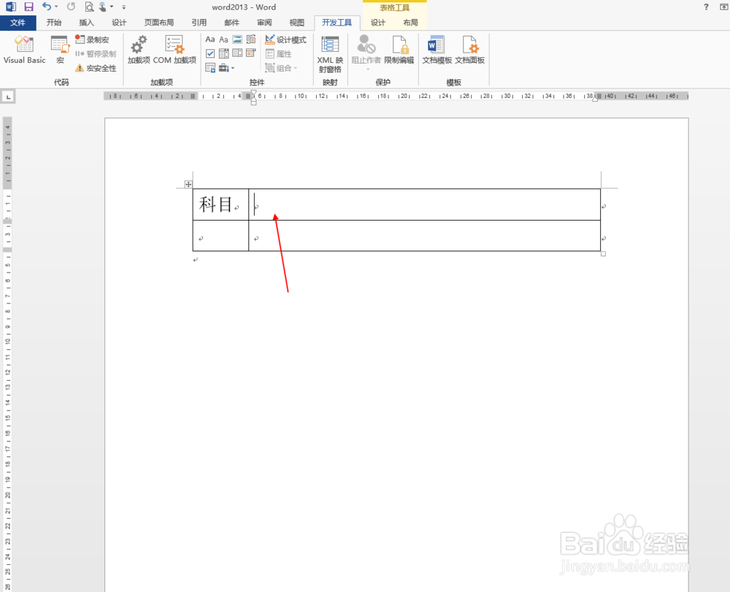Open the legacy tools dropdown in 控件 group

[x=228, y=67]
